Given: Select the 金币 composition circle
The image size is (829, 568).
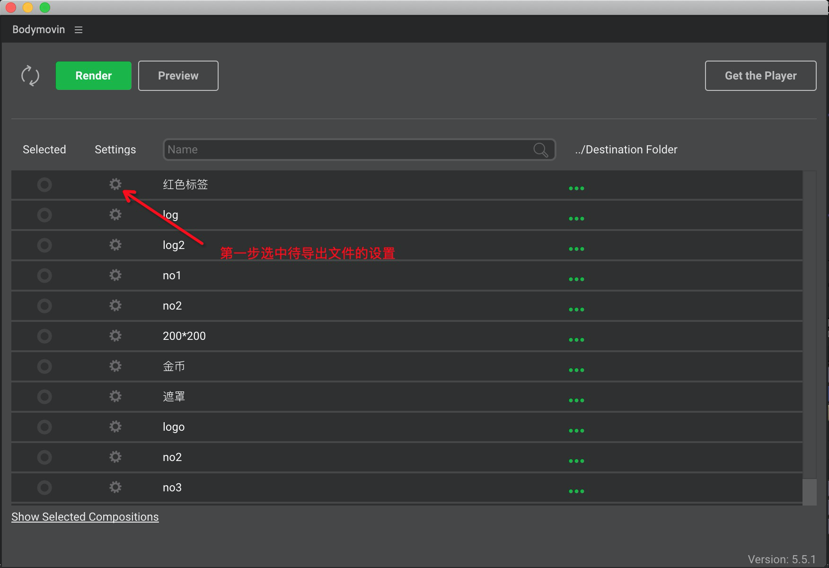Looking at the screenshot, I should [x=44, y=366].
